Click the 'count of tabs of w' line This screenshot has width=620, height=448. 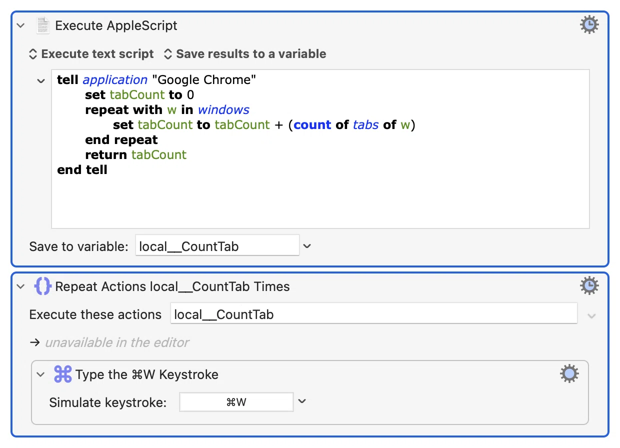tap(264, 125)
